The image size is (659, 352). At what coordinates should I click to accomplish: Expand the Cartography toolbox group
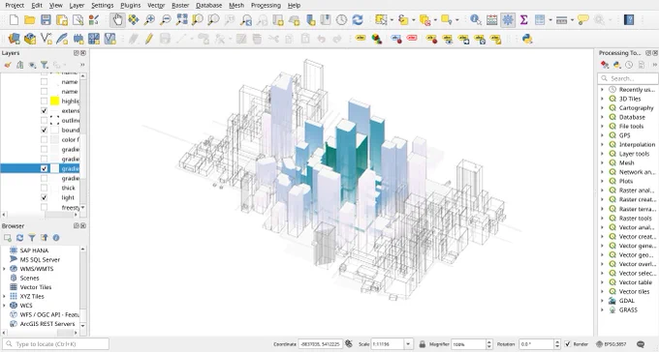(x=602, y=107)
